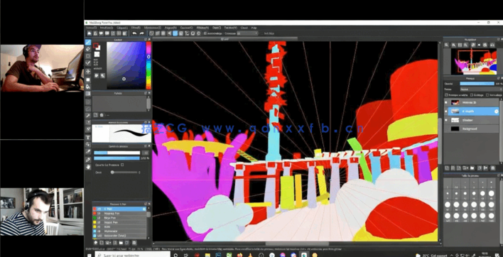Open the add-brush dropdown below the brush list

[108, 243]
